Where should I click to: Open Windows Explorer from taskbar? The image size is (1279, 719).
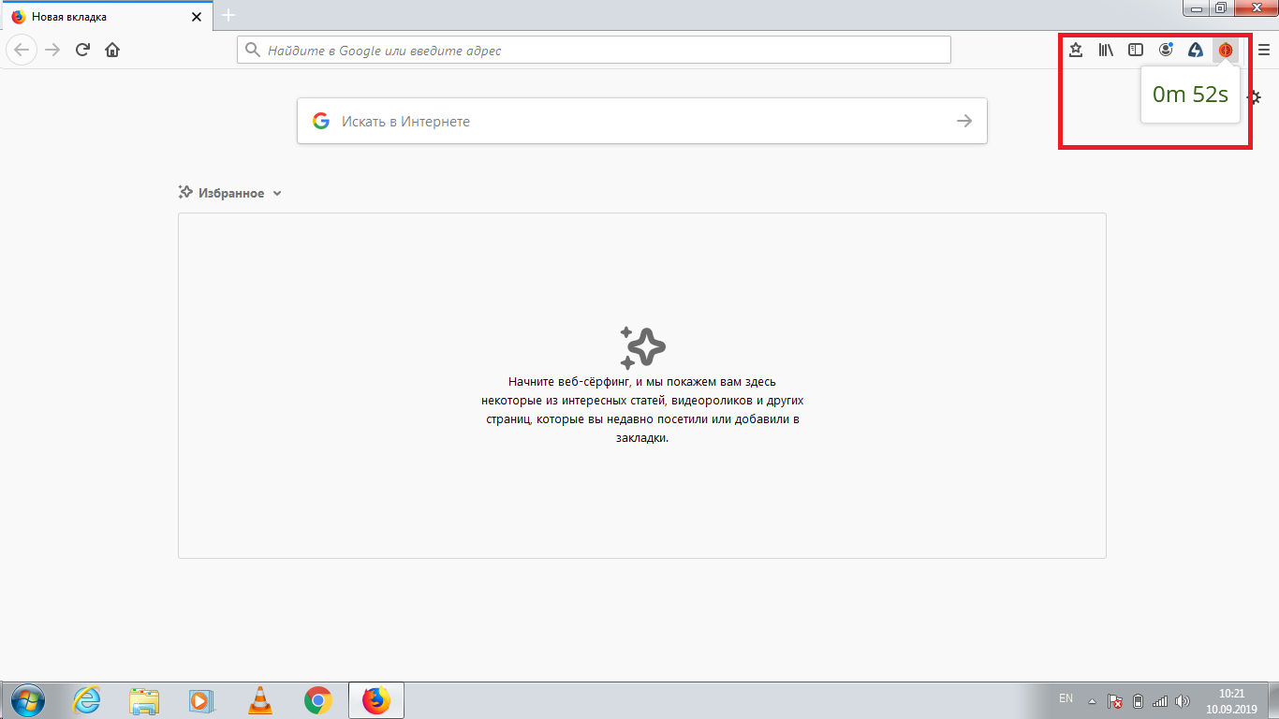(144, 700)
